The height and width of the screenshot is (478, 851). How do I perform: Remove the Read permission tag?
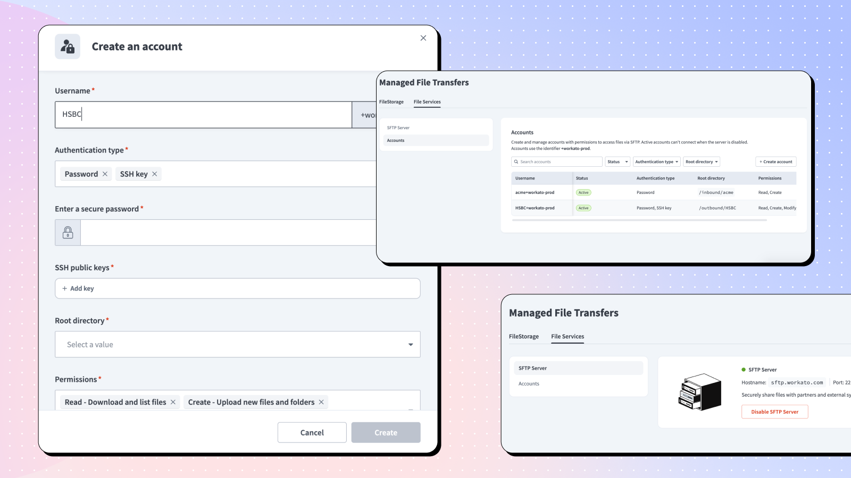tap(173, 403)
